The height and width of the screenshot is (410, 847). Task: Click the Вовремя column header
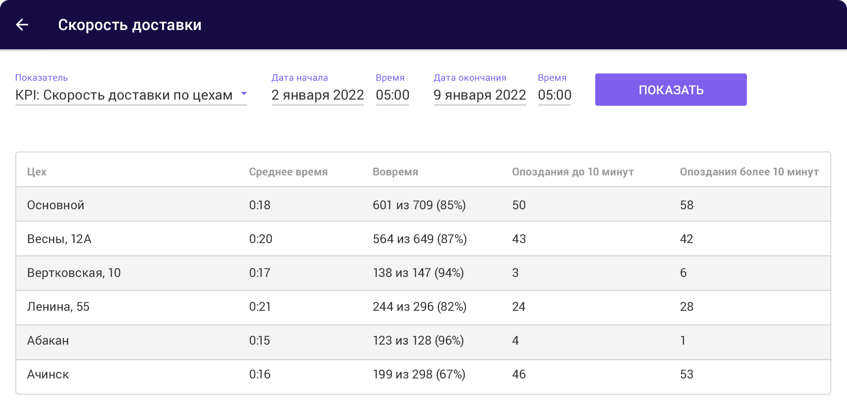[395, 172]
